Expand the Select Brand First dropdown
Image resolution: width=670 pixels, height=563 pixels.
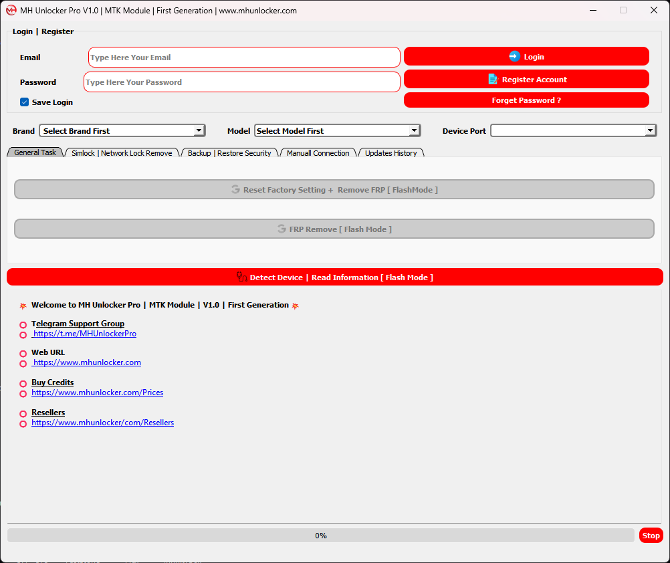[x=199, y=131]
